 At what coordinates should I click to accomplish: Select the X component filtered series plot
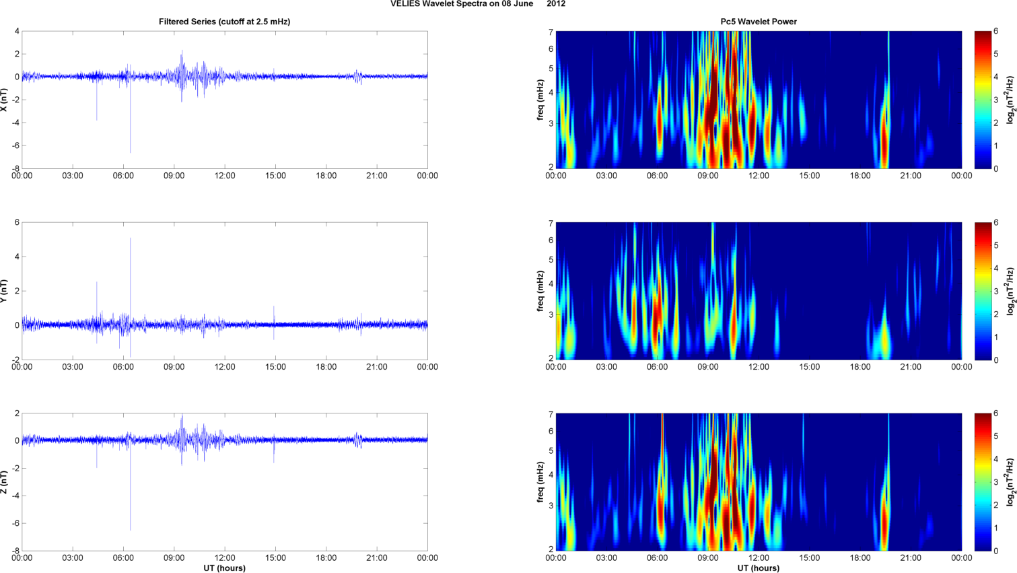225,100
